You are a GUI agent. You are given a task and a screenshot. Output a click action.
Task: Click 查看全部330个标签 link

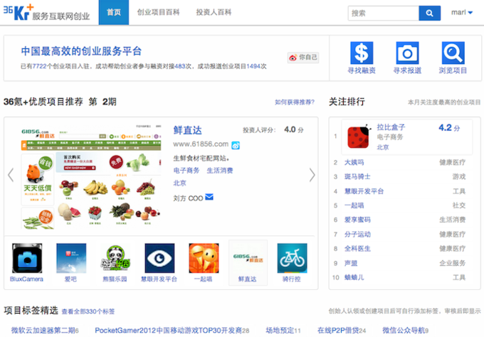pyautogui.click(x=88, y=311)
